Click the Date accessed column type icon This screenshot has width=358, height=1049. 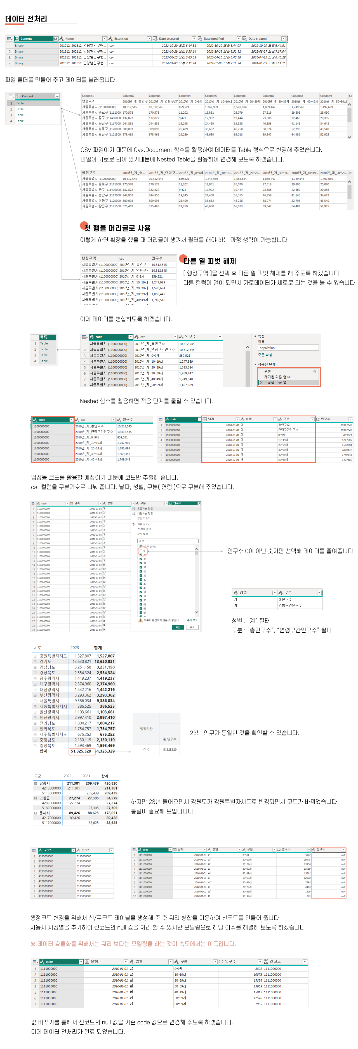(x=155, y=39)
